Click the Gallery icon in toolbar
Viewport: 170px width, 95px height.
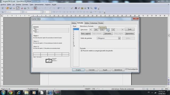click(82, 8)
